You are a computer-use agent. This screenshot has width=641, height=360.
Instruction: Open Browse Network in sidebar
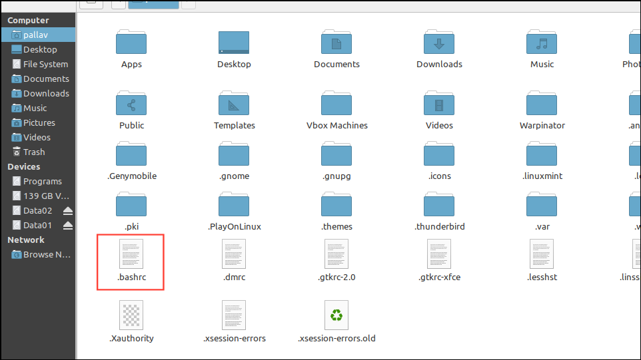(x=39, y=255)
